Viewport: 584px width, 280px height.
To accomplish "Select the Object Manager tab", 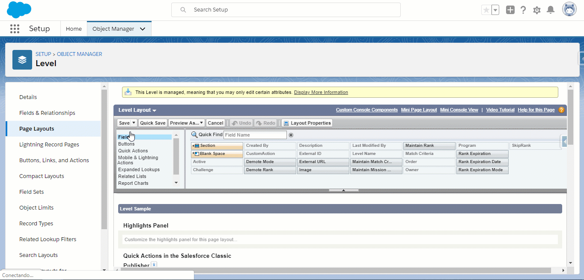I will point(113,29).
